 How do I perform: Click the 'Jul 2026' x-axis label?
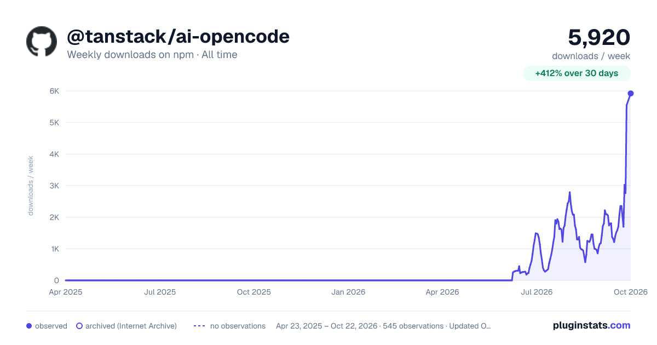[537, 292]
